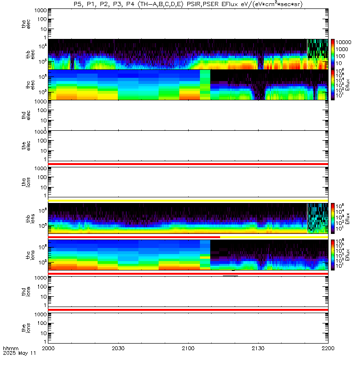Click the 'Eflux' label beside thc elec color bar

click(x=348, y=85)
